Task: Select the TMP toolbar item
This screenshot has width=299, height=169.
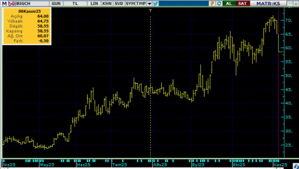Action: [141, 3]
